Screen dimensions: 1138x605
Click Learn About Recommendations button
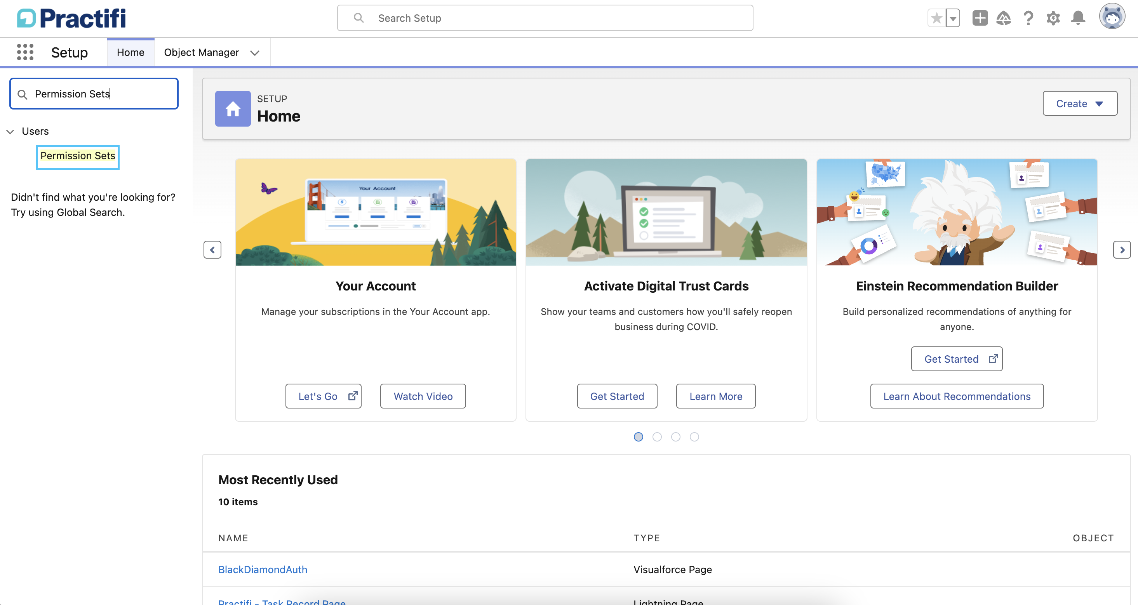[957, 396]
